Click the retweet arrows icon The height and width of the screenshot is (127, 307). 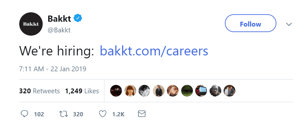pos(64,114)
